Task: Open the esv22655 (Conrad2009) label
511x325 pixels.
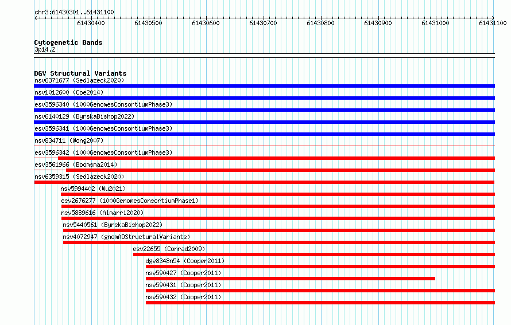Action: tap(169, 249)
